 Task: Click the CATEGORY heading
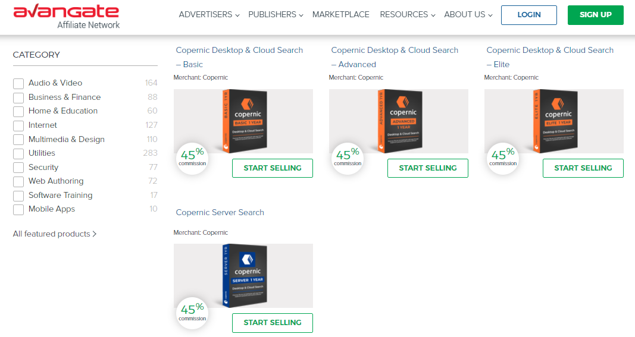click(x=36, y=55)
